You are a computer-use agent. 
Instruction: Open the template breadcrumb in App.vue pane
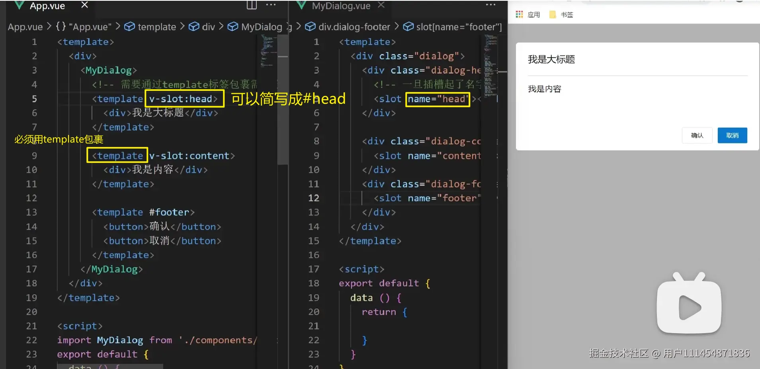tap(150, 27)
